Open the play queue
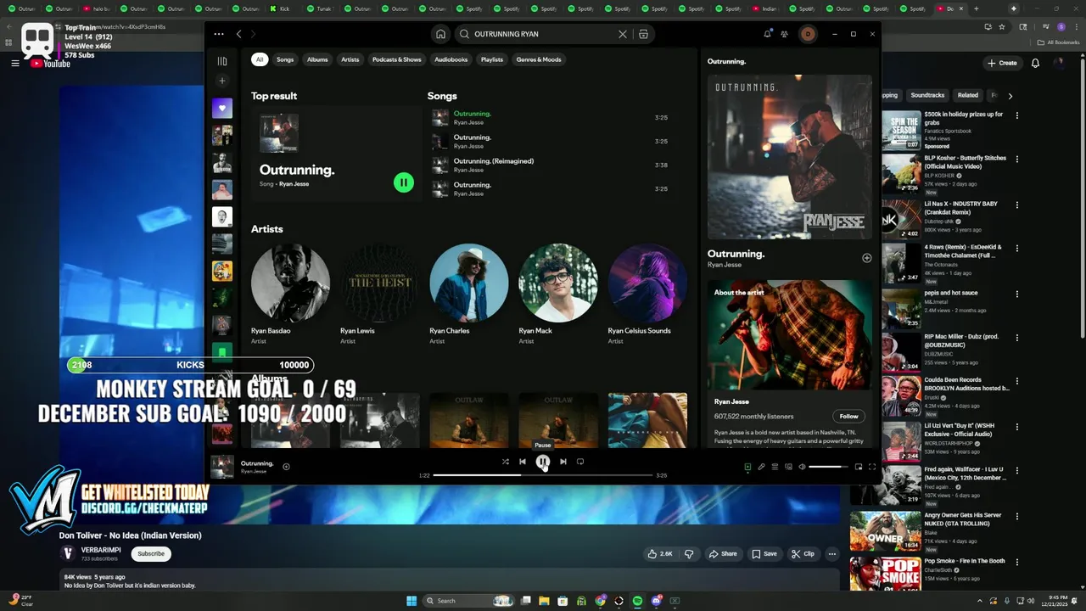Screen dimensions: 1086x611 pos(775,467)
